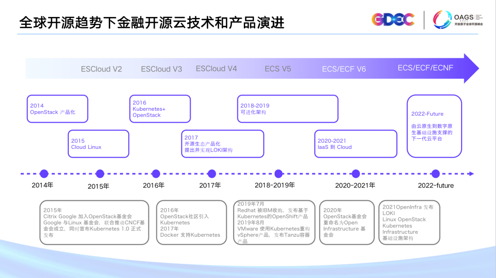496x278 pixels.
Task: Click the 2014年 timeline label
Action: click(42, 185)
